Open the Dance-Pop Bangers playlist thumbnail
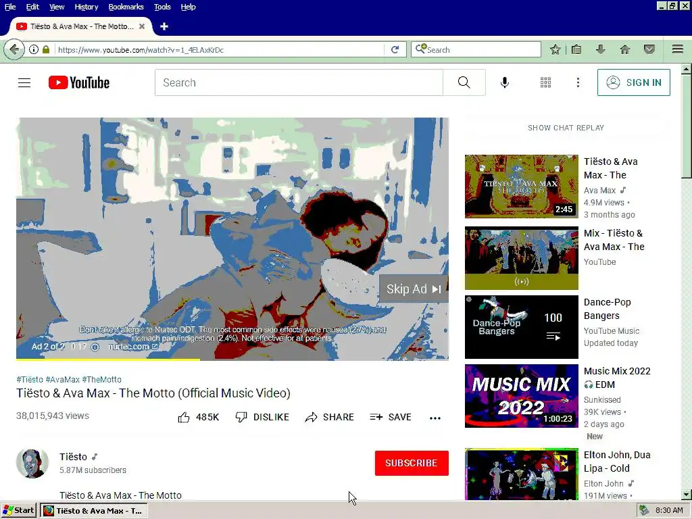The image size is (692, 519). click(x=521, y=327)
